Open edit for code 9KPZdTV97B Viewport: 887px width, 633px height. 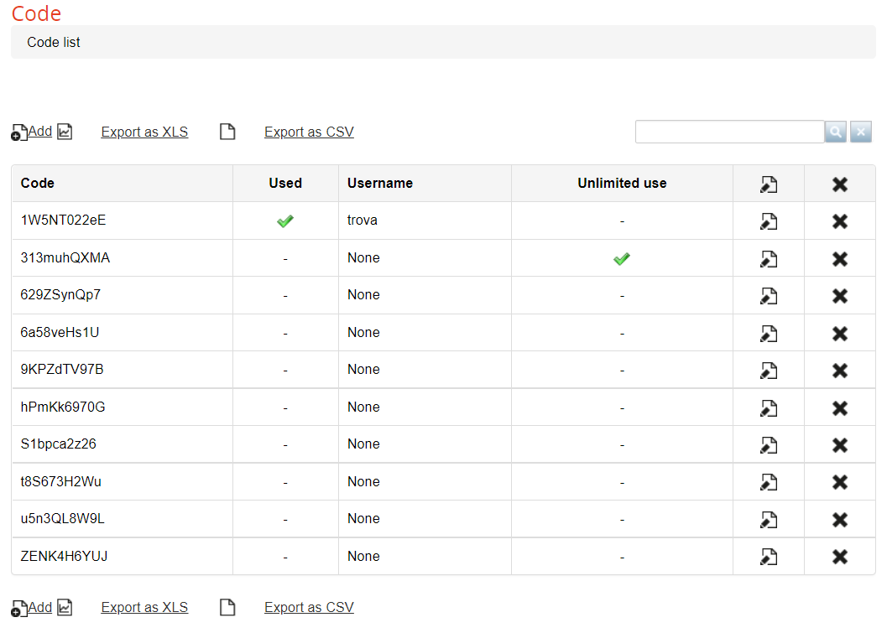pos(768,370)
